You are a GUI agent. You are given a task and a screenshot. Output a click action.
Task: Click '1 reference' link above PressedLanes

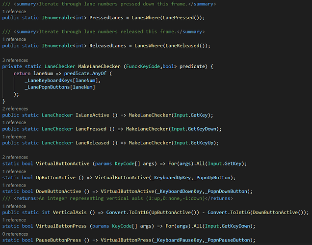pos(15,11)
